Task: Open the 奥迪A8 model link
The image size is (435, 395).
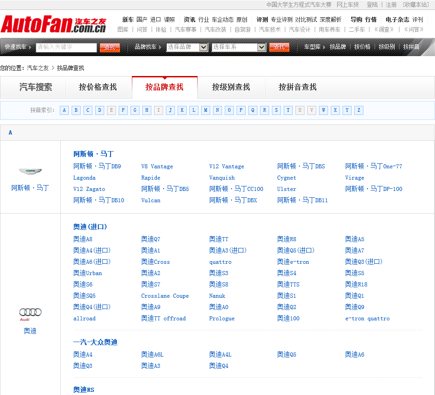Action: pos(82,239)
